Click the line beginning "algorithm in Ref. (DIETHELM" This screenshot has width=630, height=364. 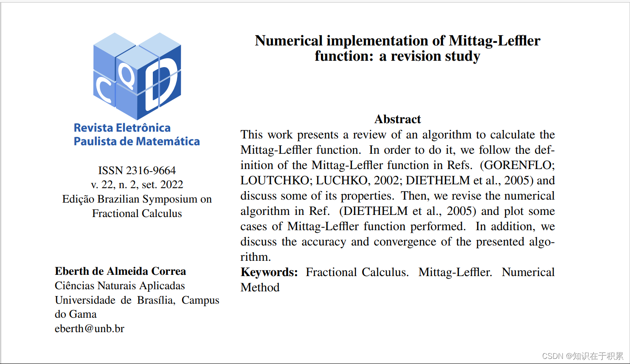click(x=398, y=211)
